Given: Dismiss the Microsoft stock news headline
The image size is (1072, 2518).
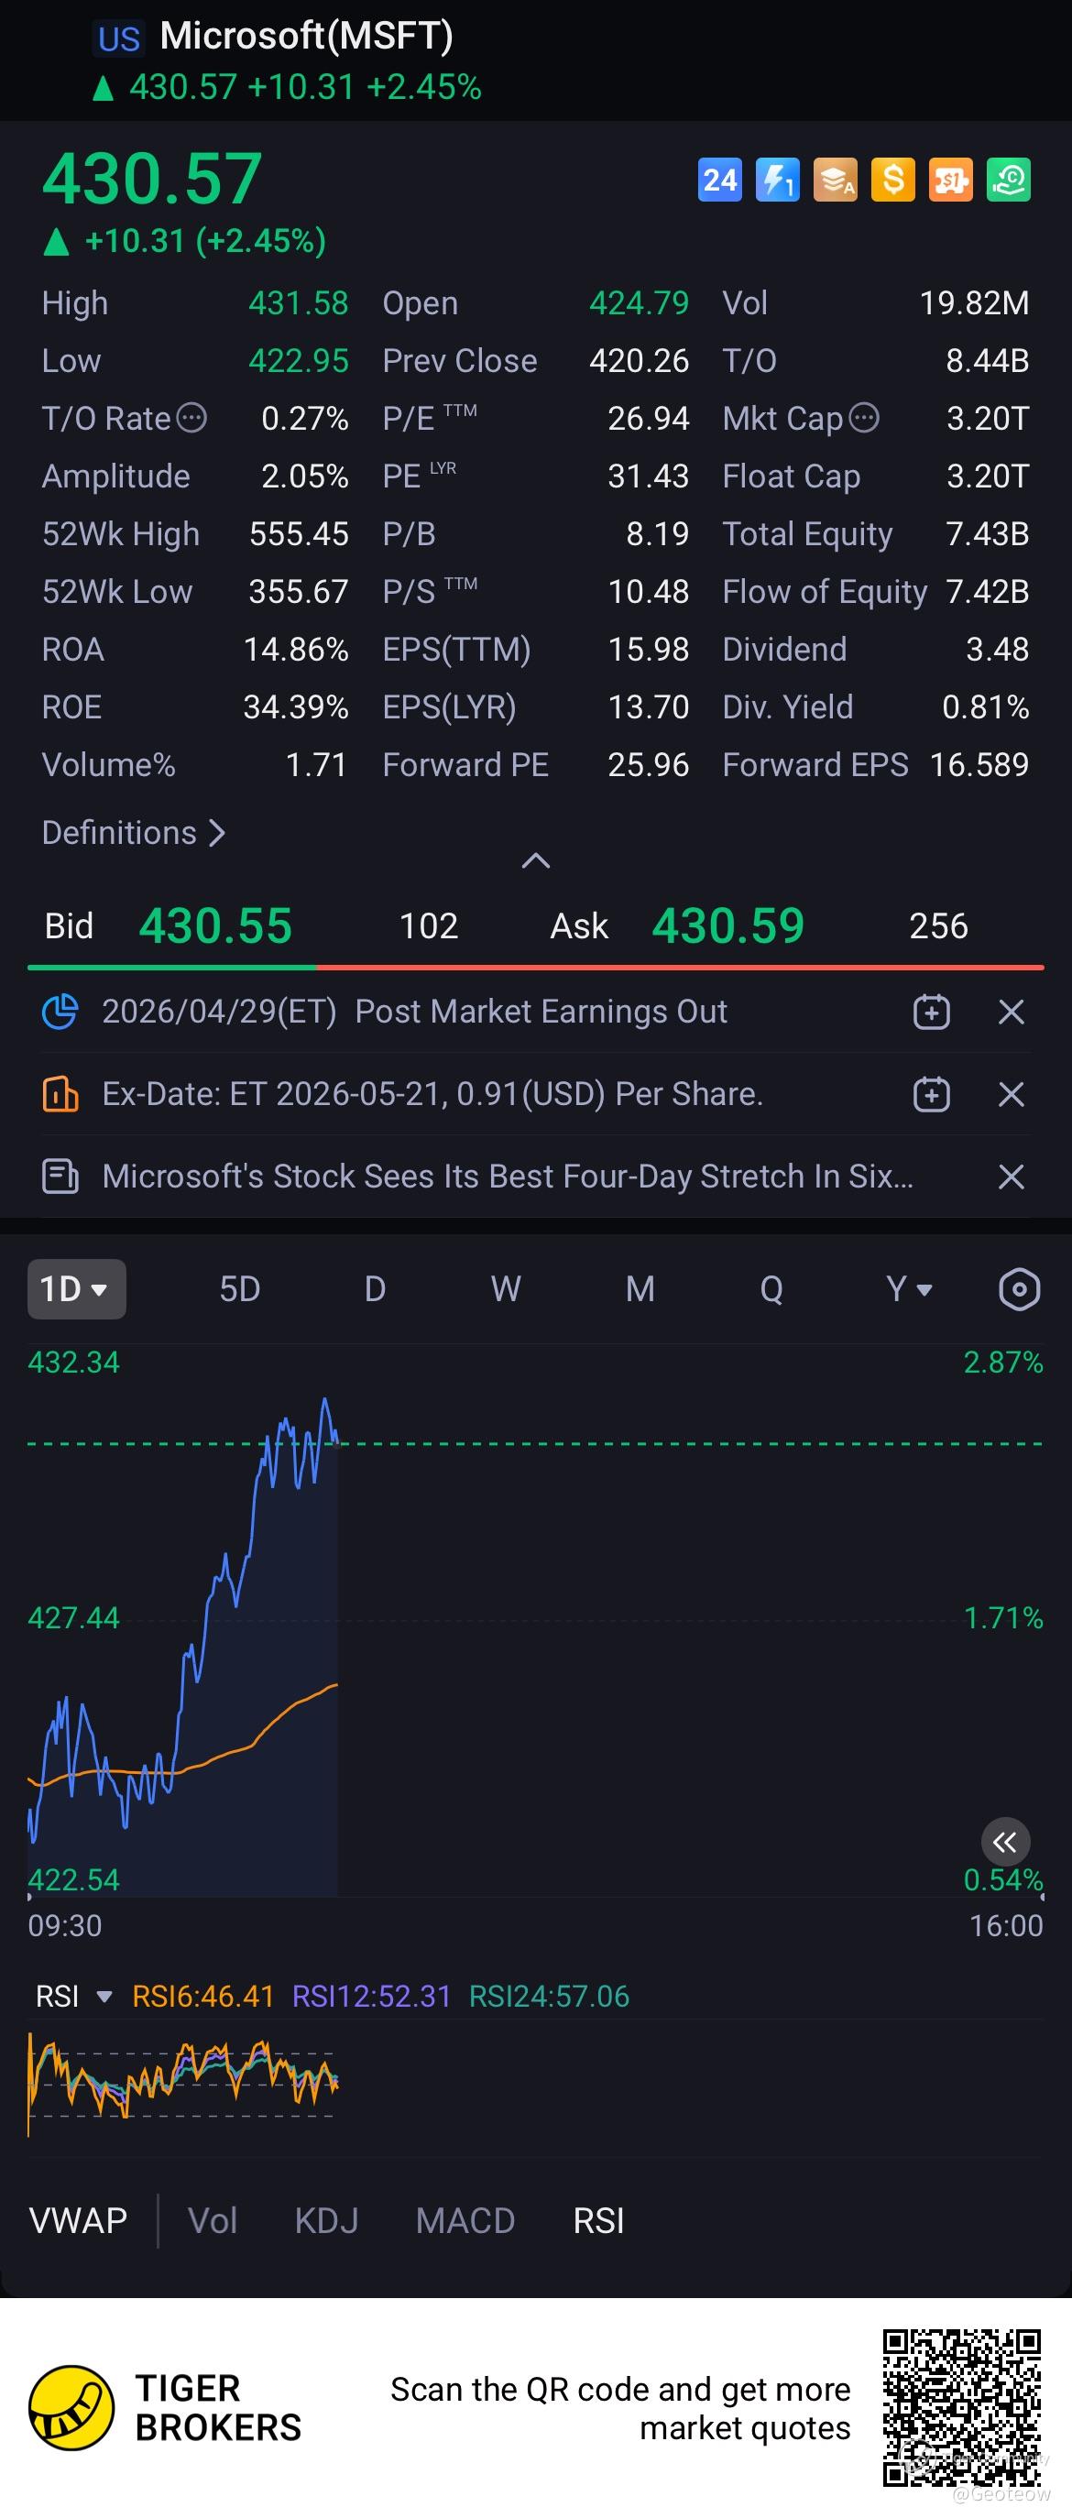Looking at the screenshot, I should coord(1012,1176).
